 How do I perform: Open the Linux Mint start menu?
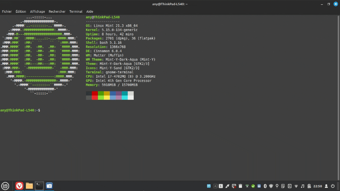5,186
